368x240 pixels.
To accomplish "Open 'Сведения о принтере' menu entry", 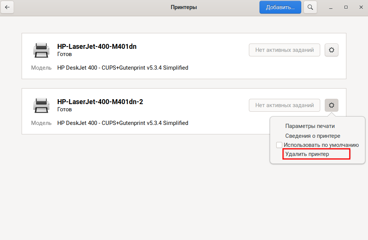I will click(x=313, y=136).
